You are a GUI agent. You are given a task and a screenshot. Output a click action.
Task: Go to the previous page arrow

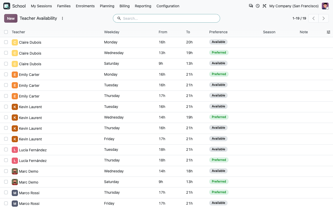[313, 18]
